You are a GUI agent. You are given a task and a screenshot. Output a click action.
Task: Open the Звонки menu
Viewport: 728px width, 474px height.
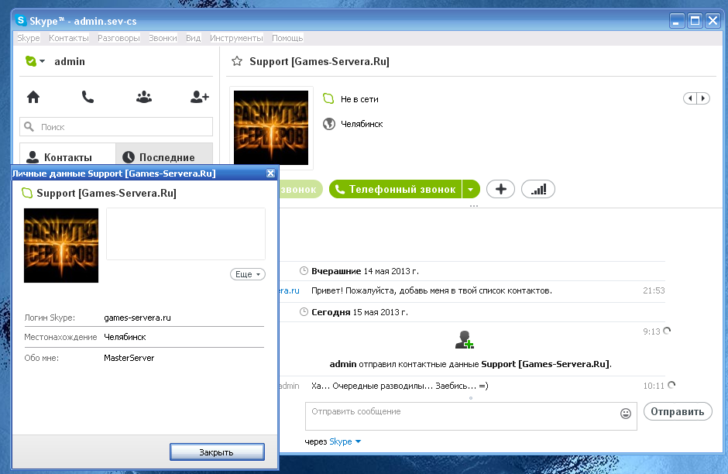coord(163,38)
